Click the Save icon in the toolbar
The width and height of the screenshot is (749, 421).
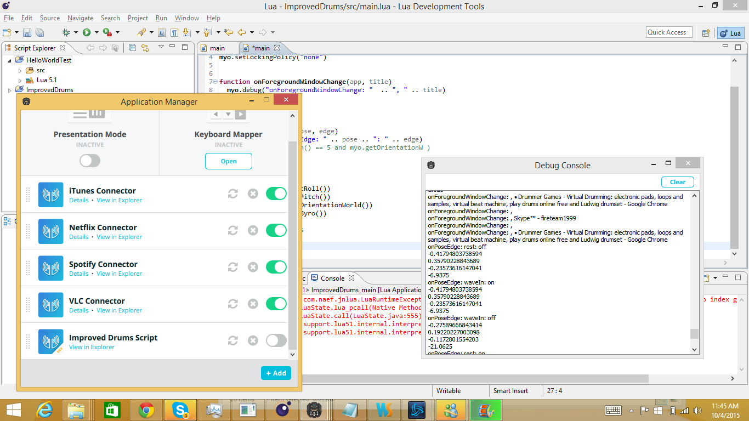point(27,33)
